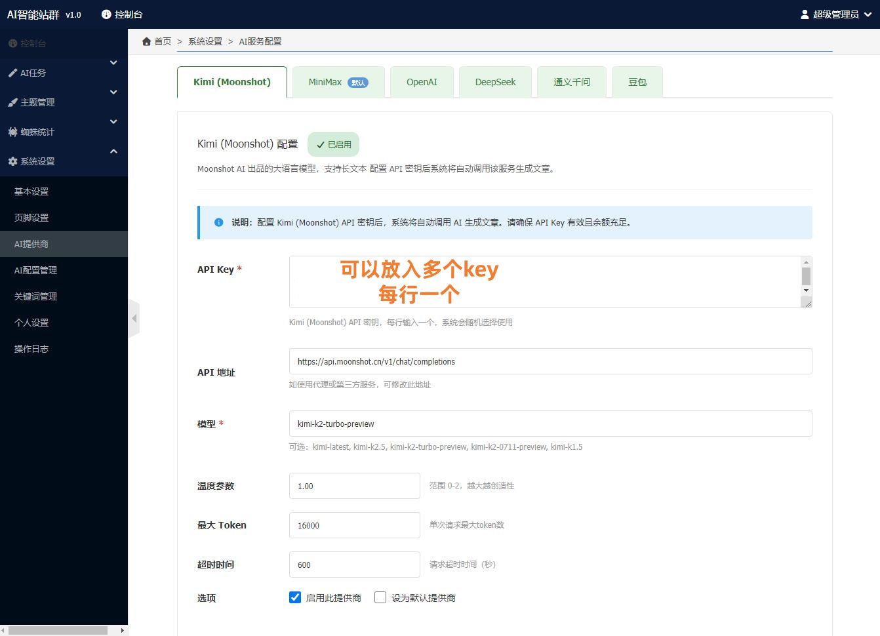Image resolution: width=880 pixels, height=636 pixels.
Task: Click the user icon beside 超级管理员
Action: click(x=805, y=14)
